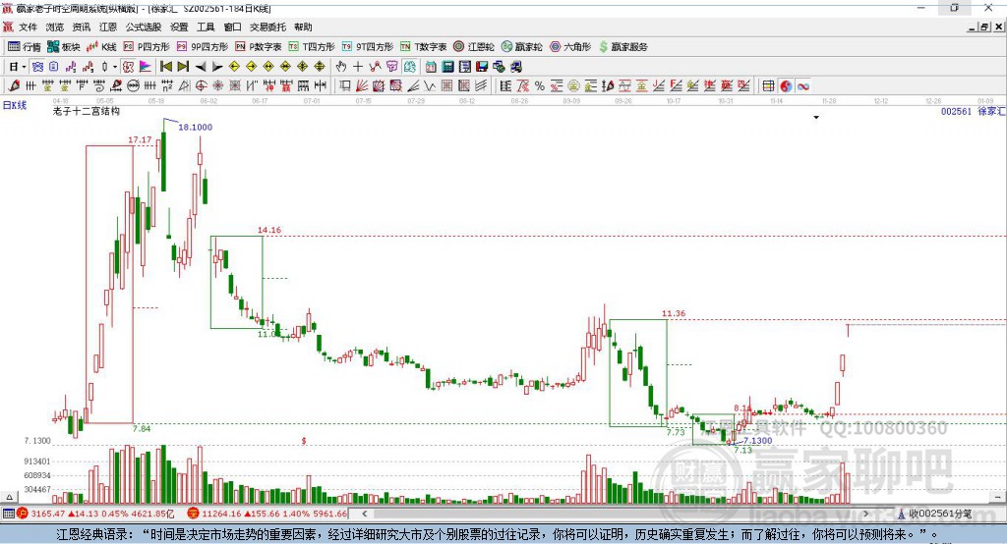The height and width of the screenshot is (544, 1007).
Task: Open the small black dropdown triangle above chart
Action: pyautogui.click(x=816, y=118)
